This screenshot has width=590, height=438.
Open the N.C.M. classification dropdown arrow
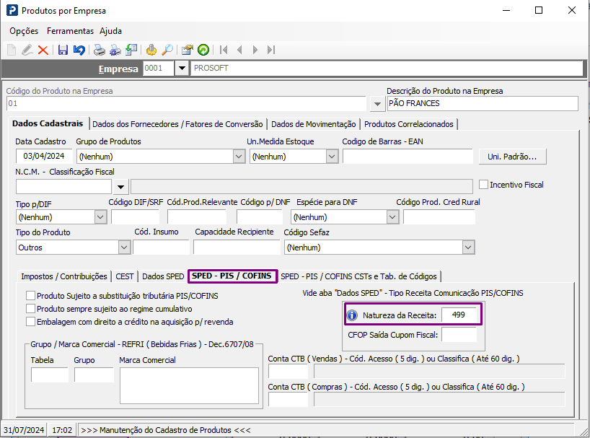(120, 187)
